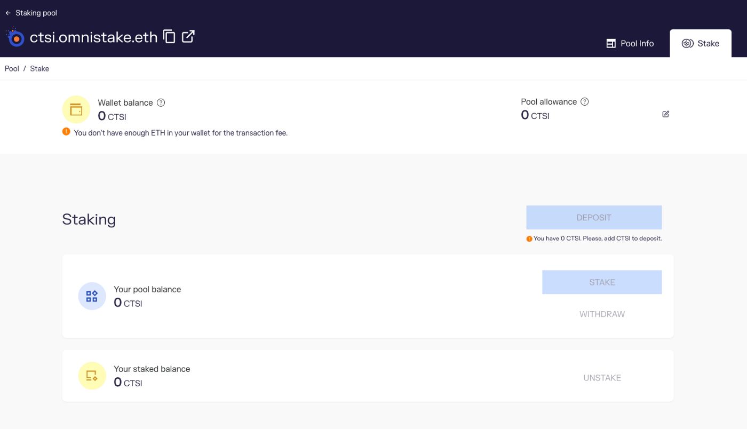Click the yellow wallet icon
The image size is (747, 429).
pos(76,109)
